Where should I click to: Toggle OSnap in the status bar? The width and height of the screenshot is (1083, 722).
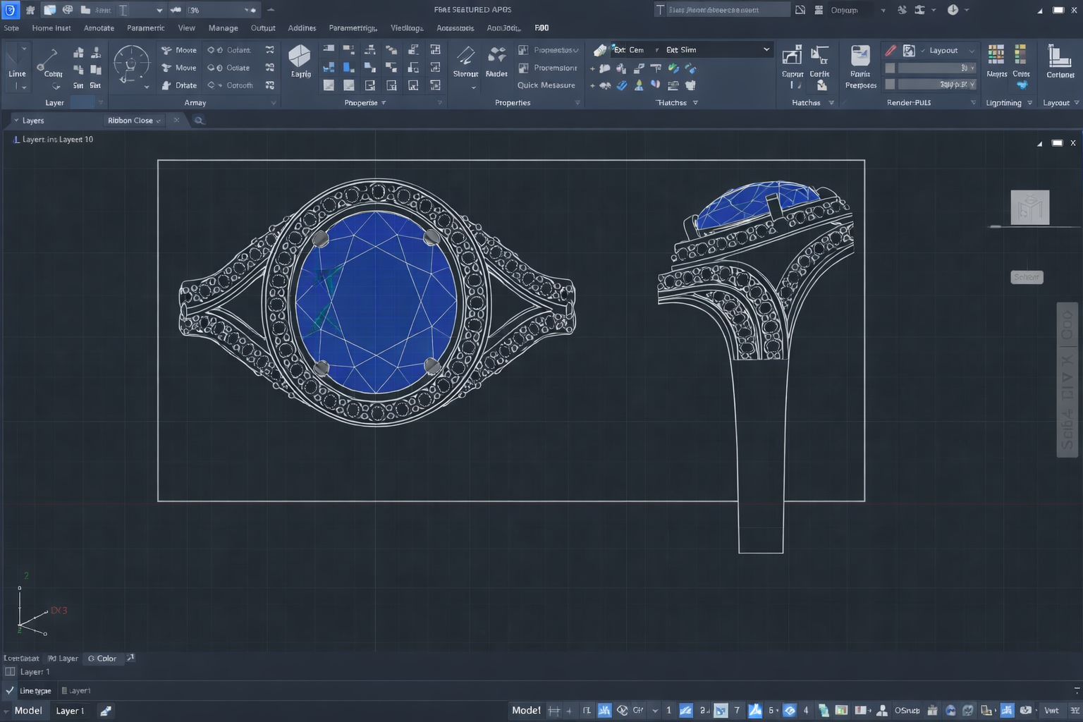907,710
